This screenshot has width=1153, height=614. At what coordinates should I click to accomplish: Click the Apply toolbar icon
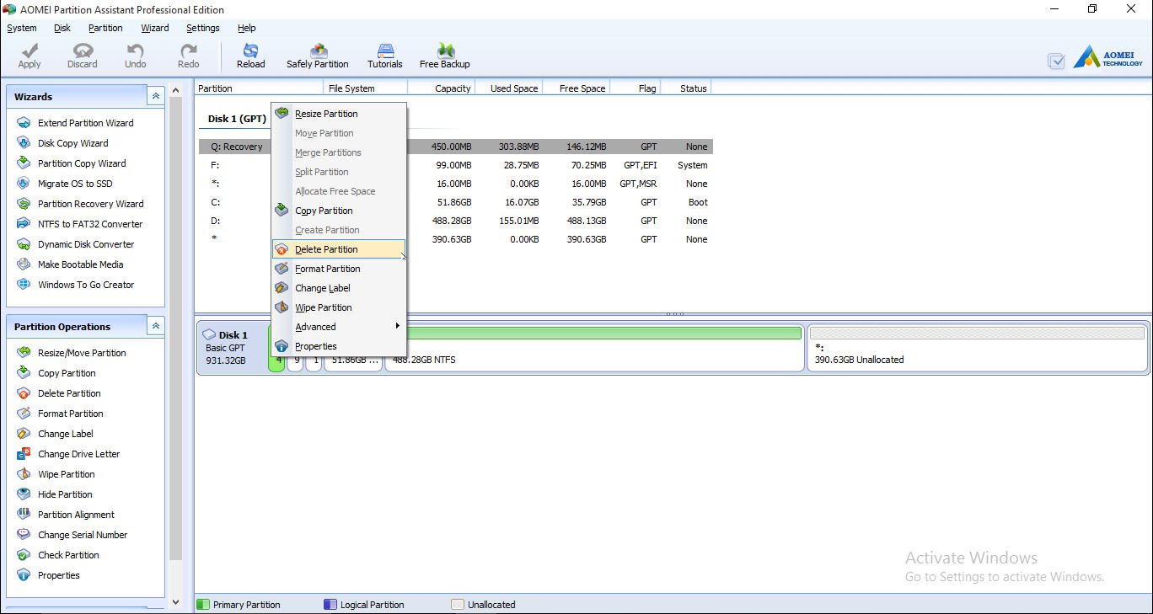(29, 56)
